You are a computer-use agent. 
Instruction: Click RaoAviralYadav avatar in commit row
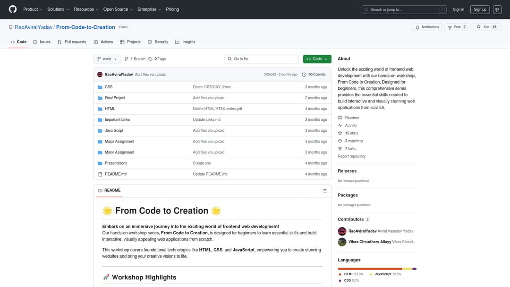click(x=100, y=75)
